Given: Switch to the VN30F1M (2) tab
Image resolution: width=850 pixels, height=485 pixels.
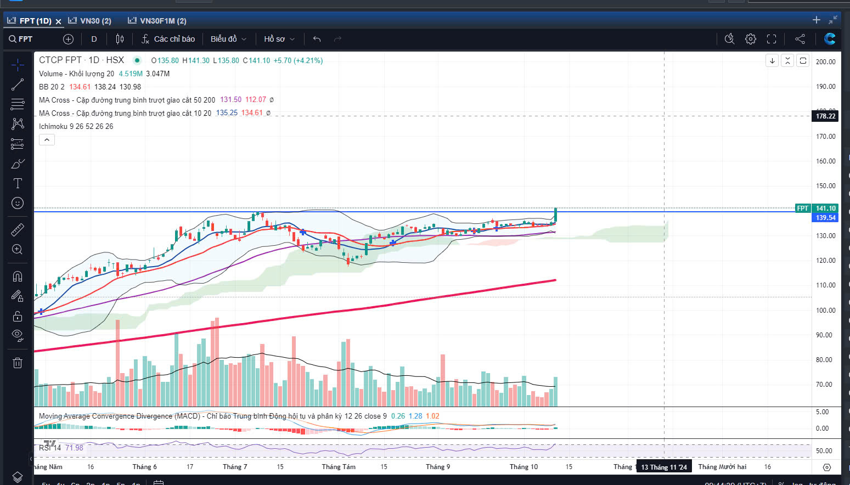Looking at the screenshot, I should point(157,21).
